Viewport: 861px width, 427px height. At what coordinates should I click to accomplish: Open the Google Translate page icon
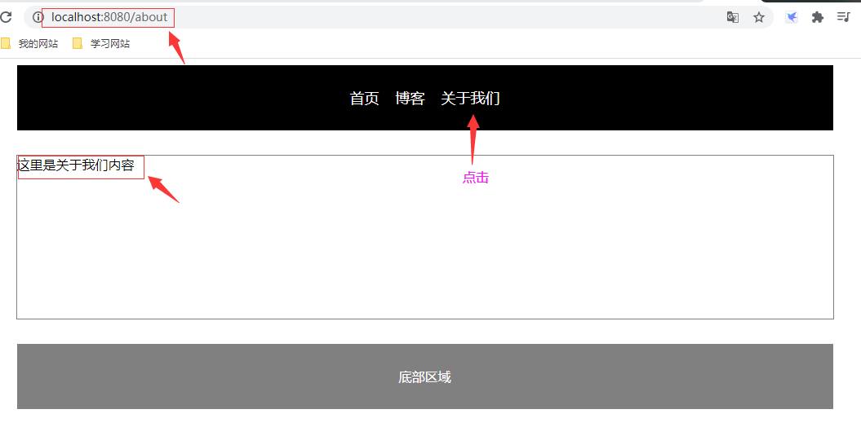pos(733,18)
